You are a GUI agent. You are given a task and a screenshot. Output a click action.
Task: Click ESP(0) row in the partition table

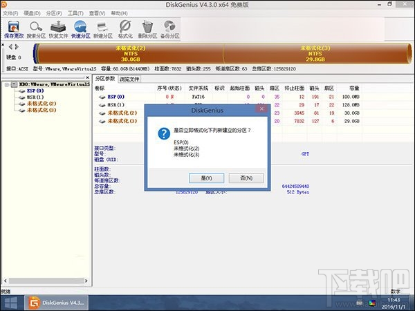coord(228,97)
